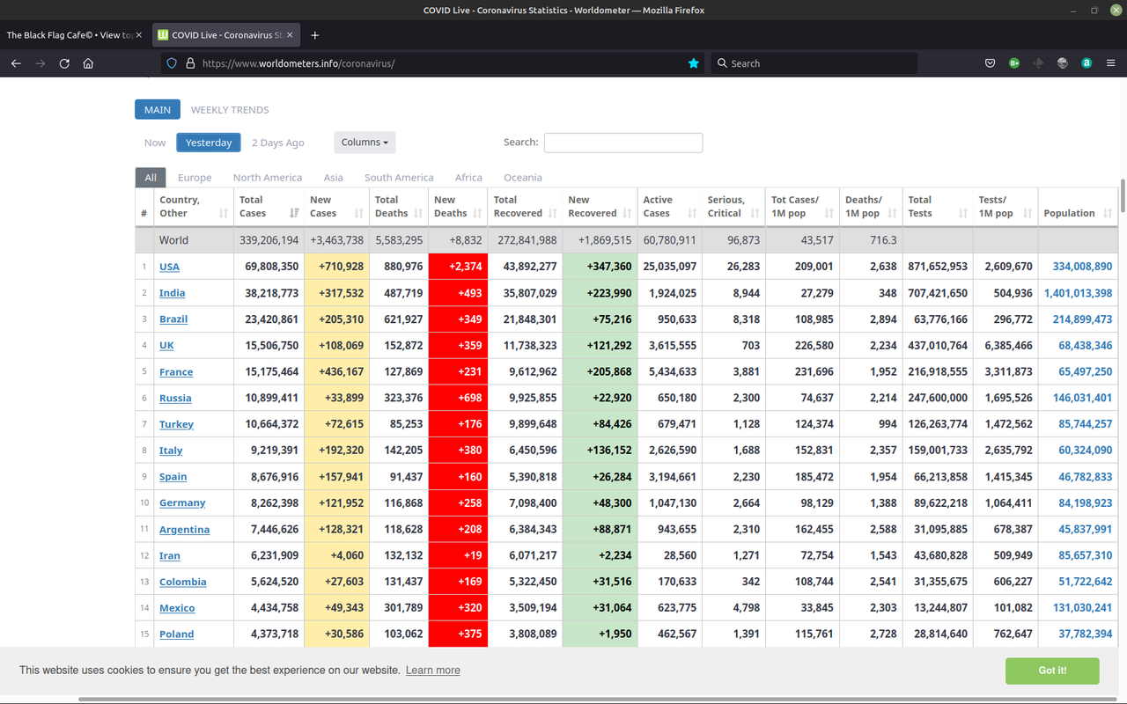Sort table by New Cases arrows

[x=359, y=213]
